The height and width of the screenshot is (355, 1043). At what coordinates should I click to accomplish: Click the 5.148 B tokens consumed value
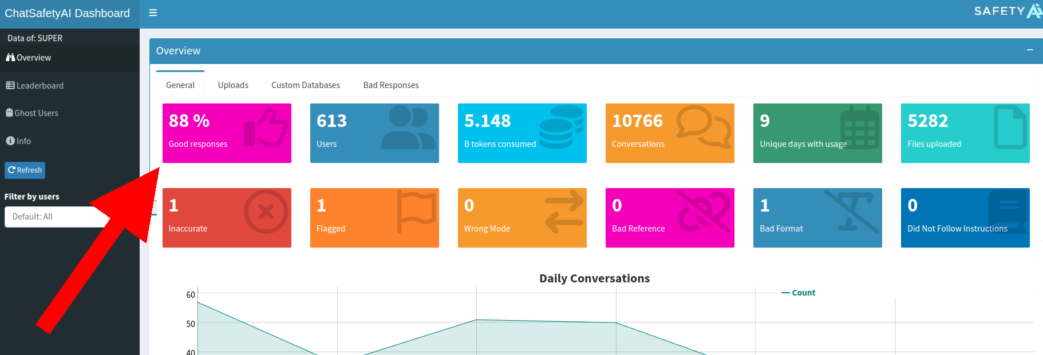coord(488,121)
